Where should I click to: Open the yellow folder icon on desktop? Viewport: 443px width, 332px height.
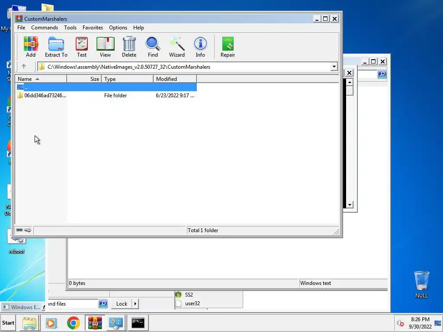point(47,8)
